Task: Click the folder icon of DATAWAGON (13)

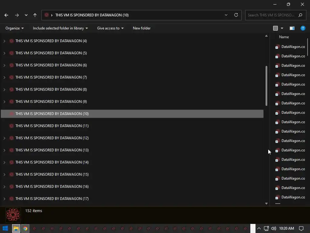Action: point(12,150)
